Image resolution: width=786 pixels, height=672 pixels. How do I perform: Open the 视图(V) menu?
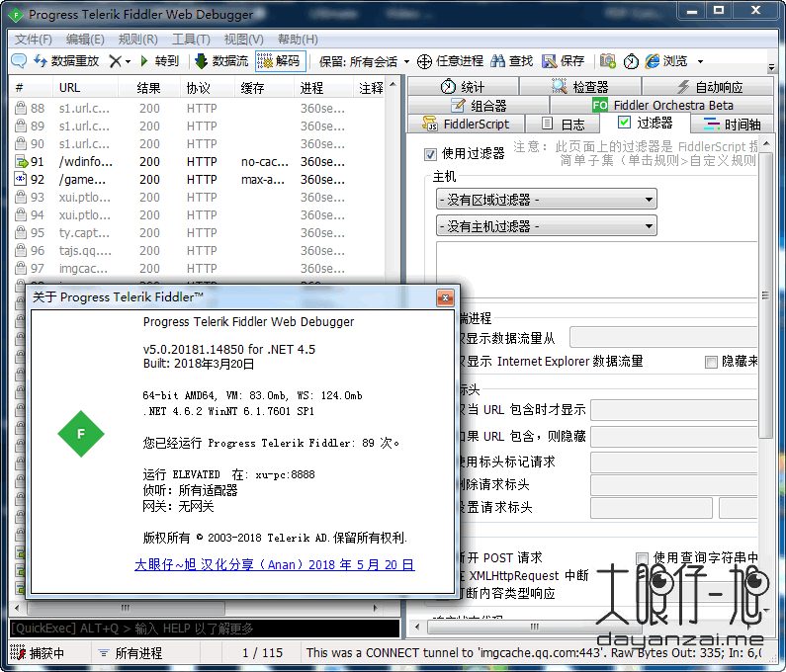[243, 40]
